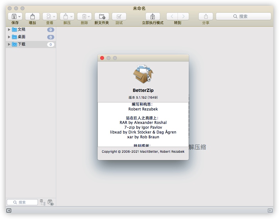Click the 未命名 window title
The height and width of the screenshot is (219, 279).
coord(139,8)
